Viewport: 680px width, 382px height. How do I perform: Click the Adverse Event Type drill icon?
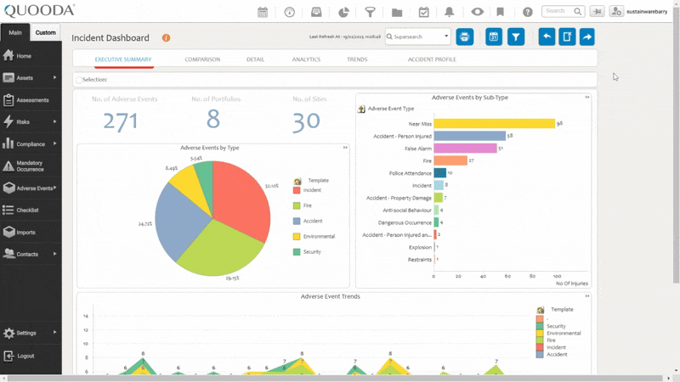361,109
